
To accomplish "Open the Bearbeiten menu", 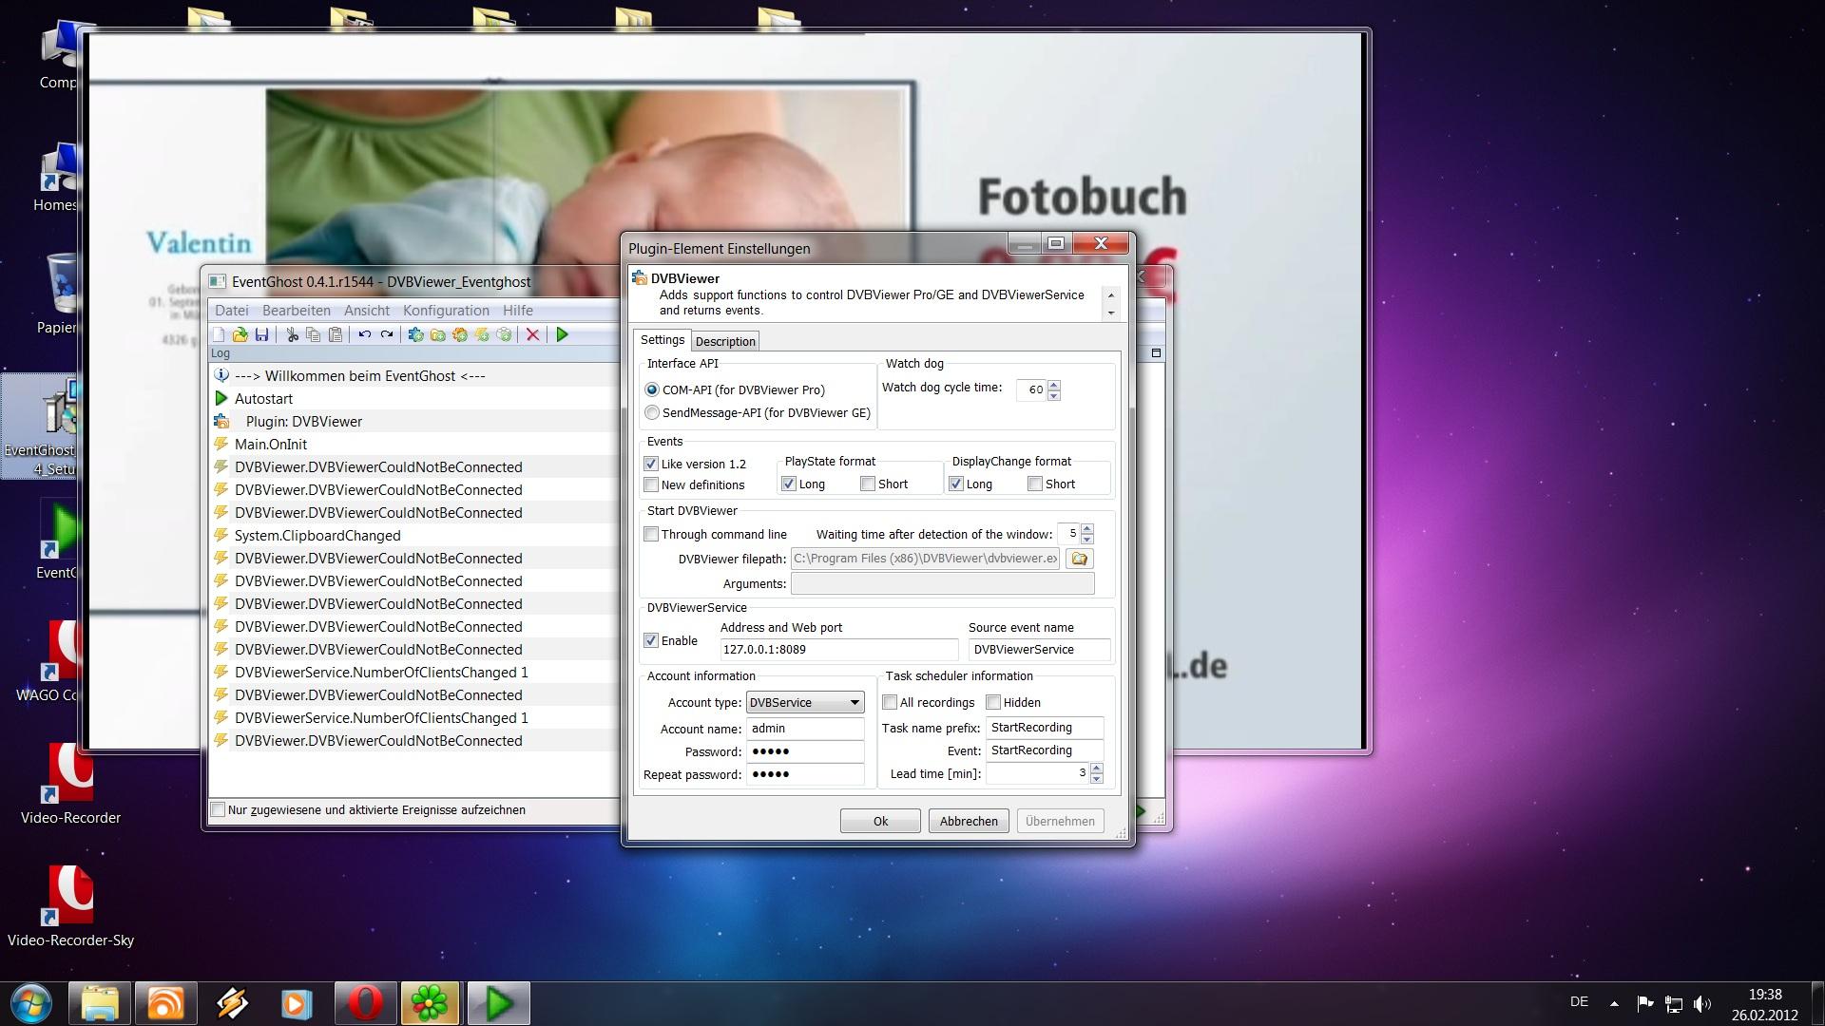I will pos(297,311).
